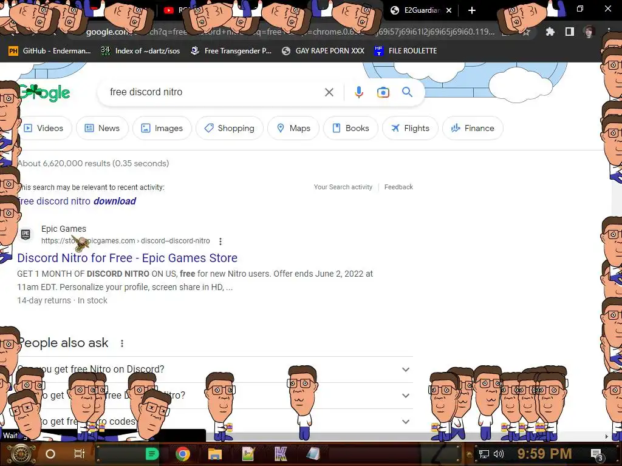Open the network tray icon
The image size is (622, 466).
pos(484,454)
